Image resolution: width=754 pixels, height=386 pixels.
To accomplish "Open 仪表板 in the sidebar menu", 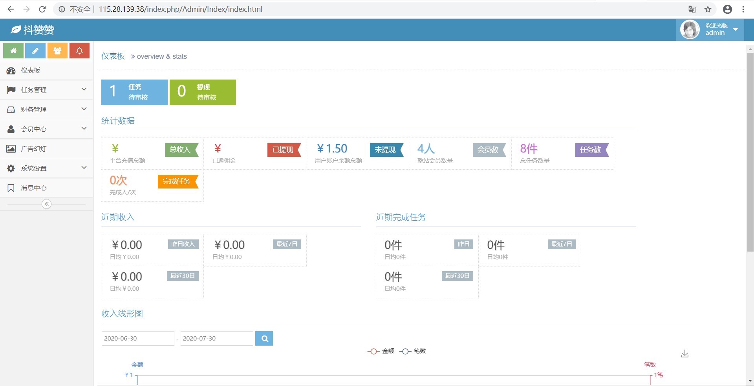I will click(x=46, y=71).
